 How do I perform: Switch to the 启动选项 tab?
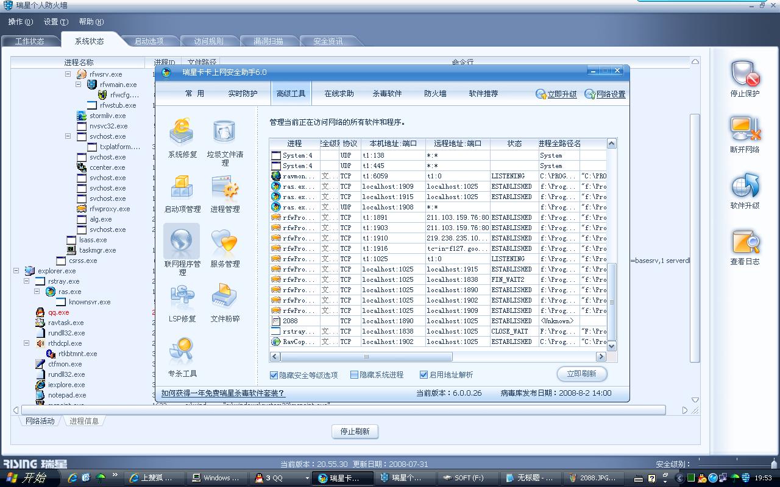pyautogui.click(x=149, y=41)
